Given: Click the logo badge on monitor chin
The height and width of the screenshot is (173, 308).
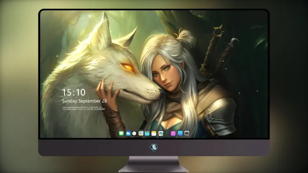Looking at the screenshot, I should click(x=154, y=148).
